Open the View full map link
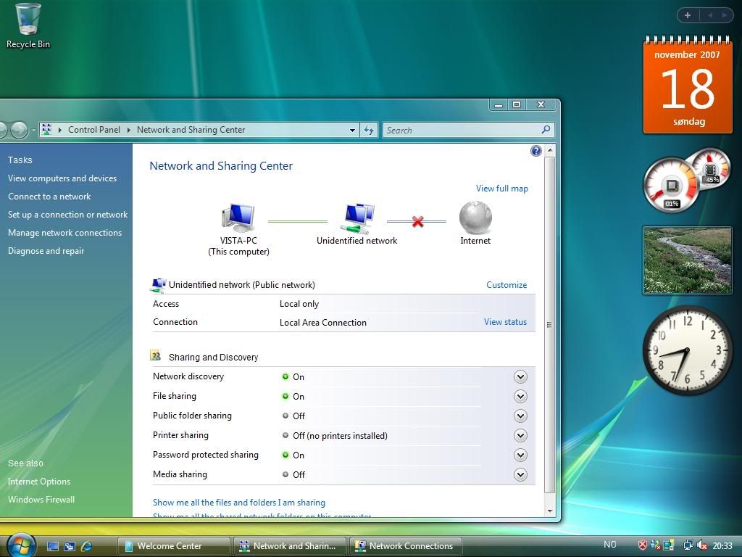Viewport: 742px width, 557px height. coord(501,189)
